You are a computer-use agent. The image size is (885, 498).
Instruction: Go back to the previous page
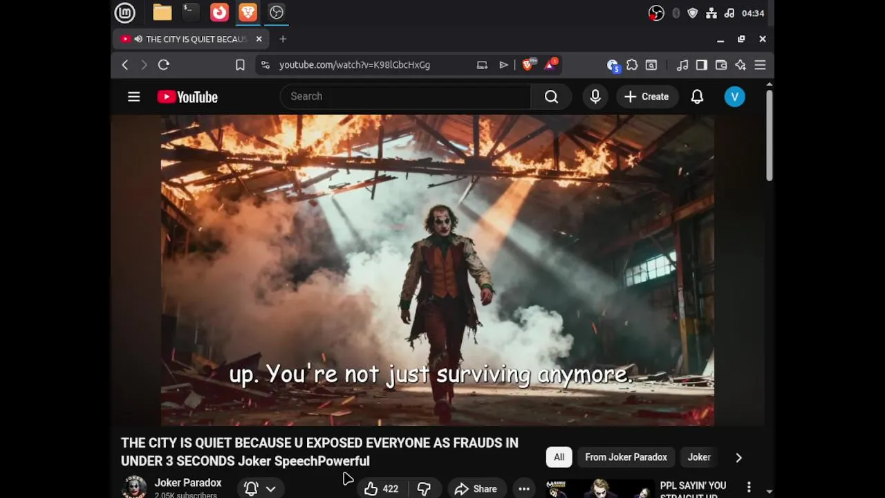(x=125, y=64)
